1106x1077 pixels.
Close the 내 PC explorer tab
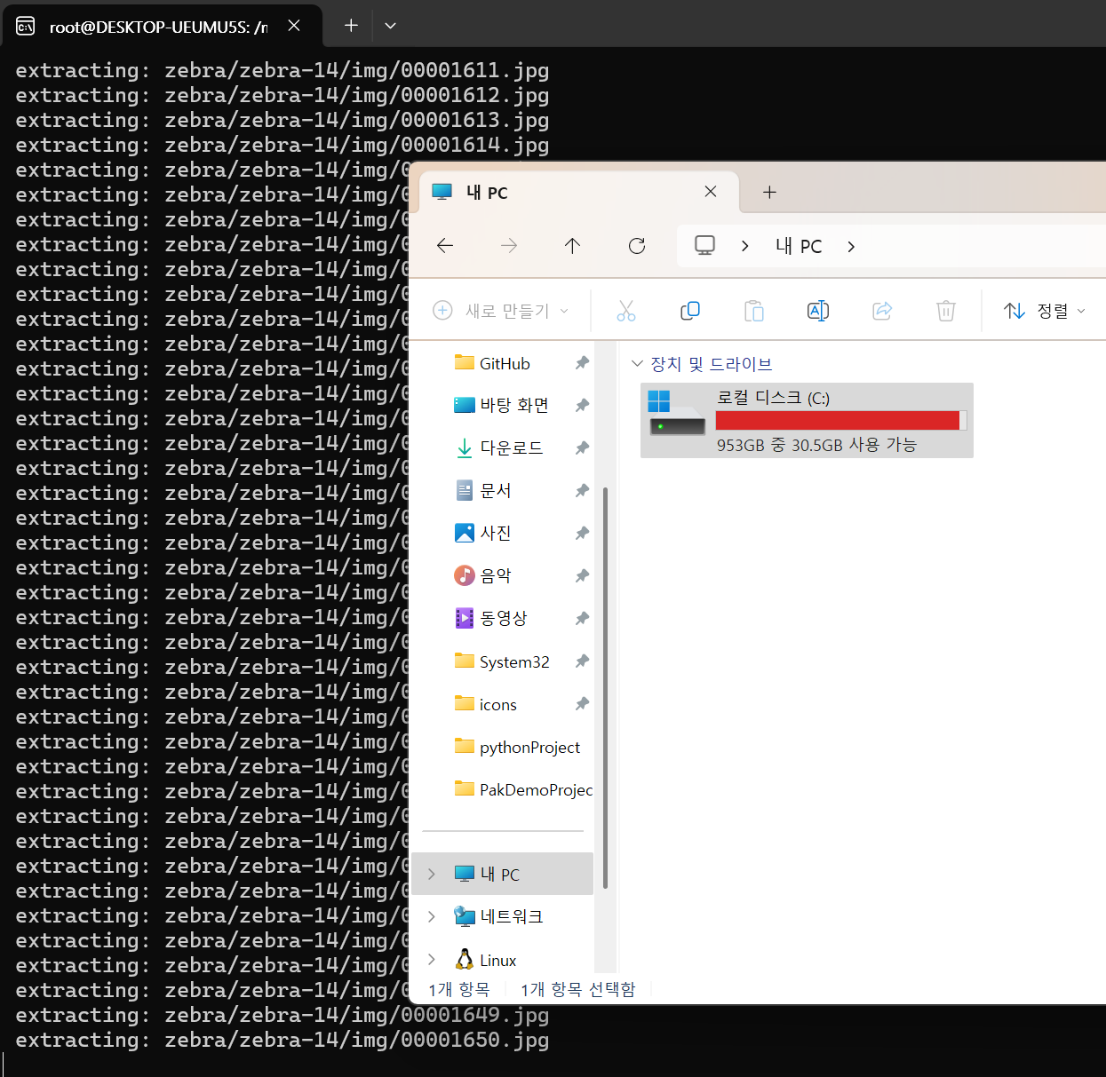pyautogui.click(x=711, y=192)
